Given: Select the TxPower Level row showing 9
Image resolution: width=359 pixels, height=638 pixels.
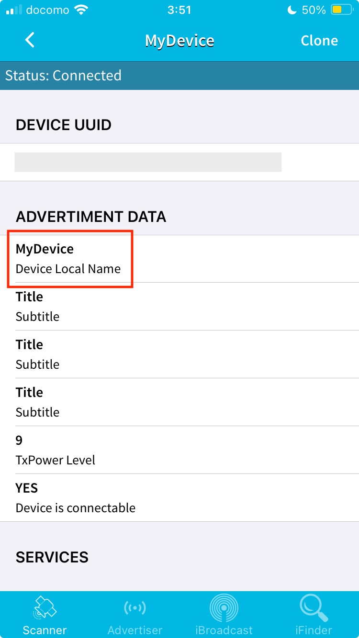Looking at the screenshot, I should point(179,450).
